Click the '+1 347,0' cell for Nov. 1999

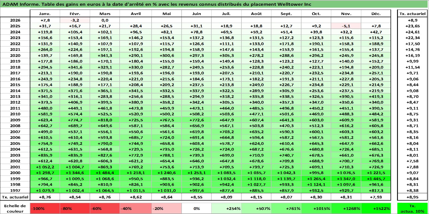[346, 179]
